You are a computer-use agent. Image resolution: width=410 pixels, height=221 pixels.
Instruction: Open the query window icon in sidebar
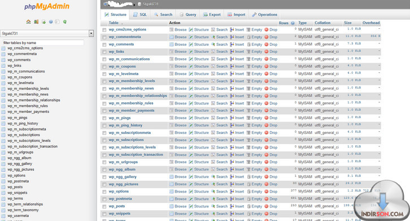pyautogui.click(x=43, y=21)
